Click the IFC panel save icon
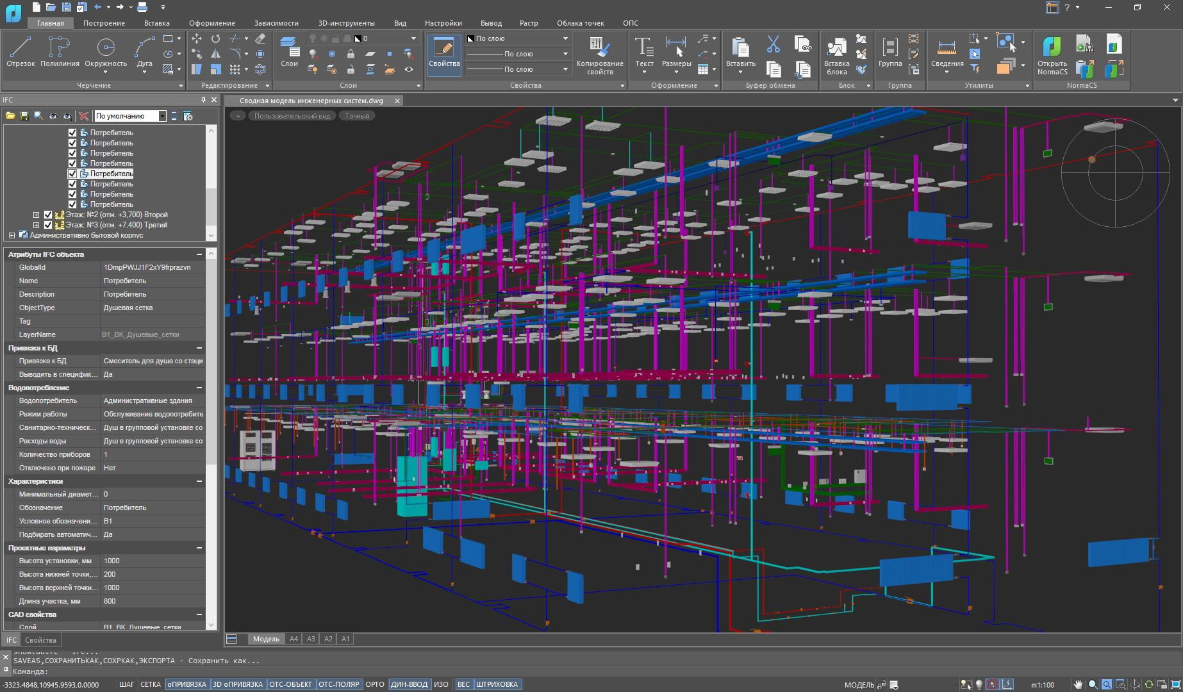 coord(24,116)
